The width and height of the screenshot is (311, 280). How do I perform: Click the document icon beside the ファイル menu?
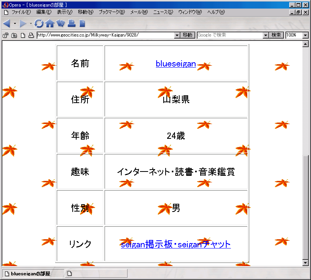point(6,12)
